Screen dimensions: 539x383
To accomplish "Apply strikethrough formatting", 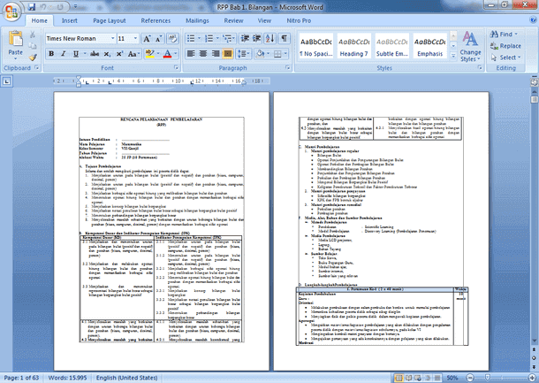I will 95,54.
